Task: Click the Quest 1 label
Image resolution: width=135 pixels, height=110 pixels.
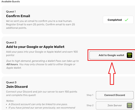Action: (x=11, y=12)
